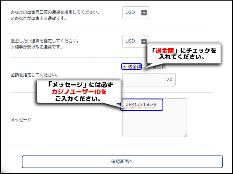This screenshot has width=233, height=174.
Task: Click the 確認画面へ button
Action: click(122, 162)
